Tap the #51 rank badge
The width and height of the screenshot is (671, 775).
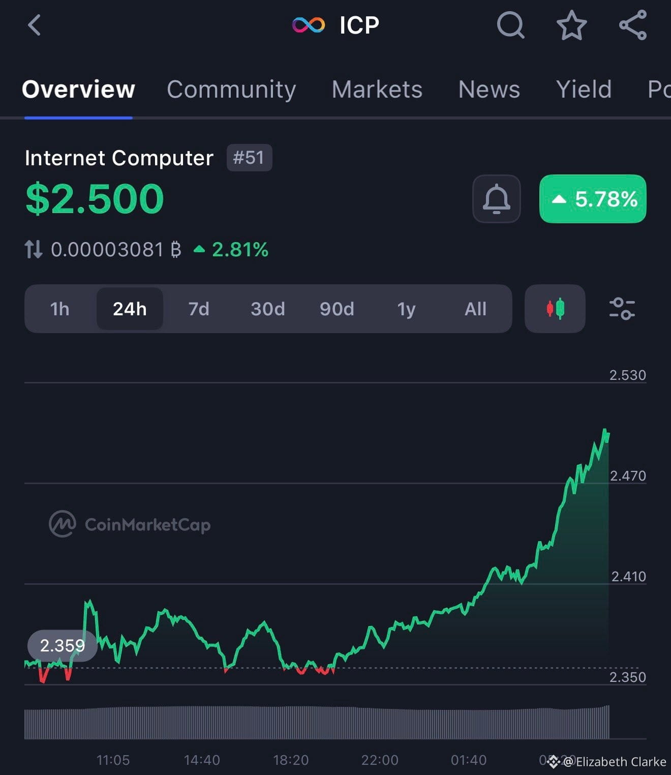tap(249, 158)
